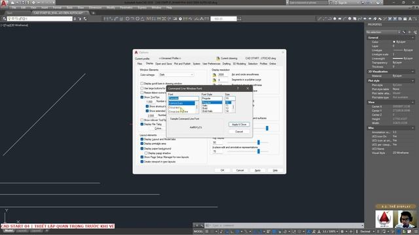Image resolution: width=419 pixels, height=235 pixels.
Task: Collapse the Plot style section
Action: tap(412, 81)
